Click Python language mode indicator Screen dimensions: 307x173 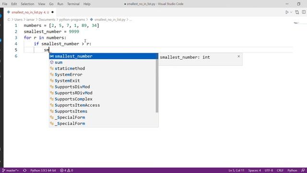[x=292, y=171]
